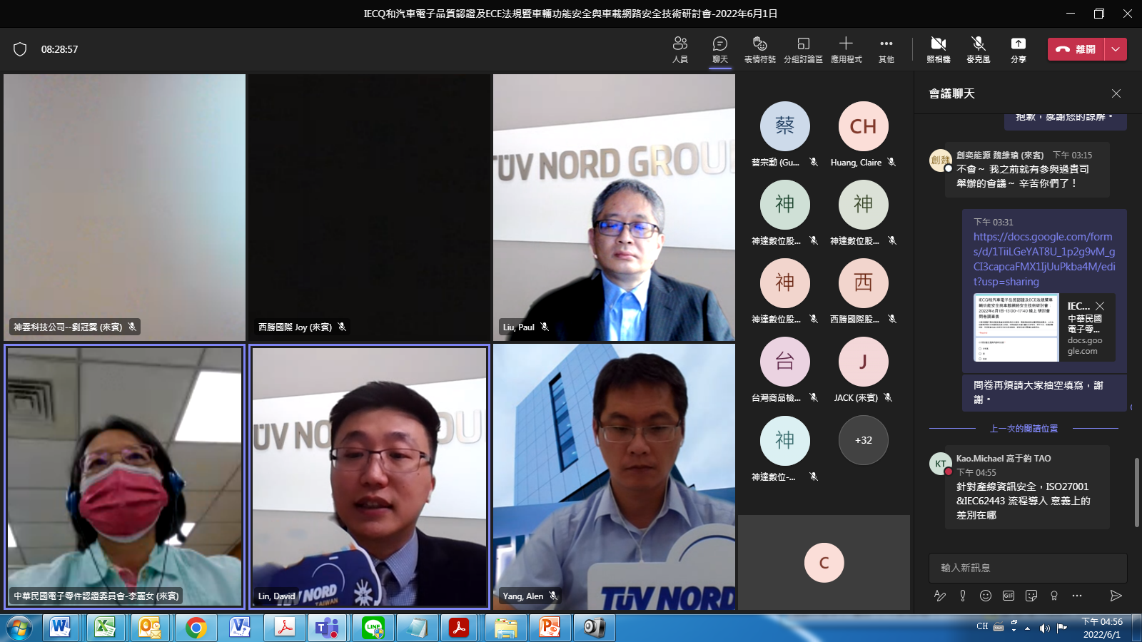Open the Google Docs form link
Viewport: 1142px width, 642px height.
click(x=1044, y=259)
